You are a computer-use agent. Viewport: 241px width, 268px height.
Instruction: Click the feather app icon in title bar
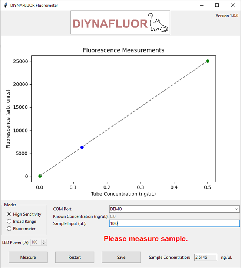tap(6, 5)
